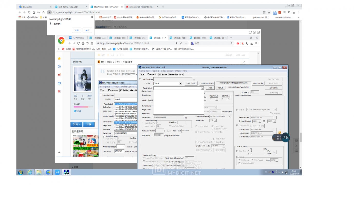354x199 pixels.
Task: Toggle Support Trim checkbox
Action: pyautogui.click(x=212, y=126)
